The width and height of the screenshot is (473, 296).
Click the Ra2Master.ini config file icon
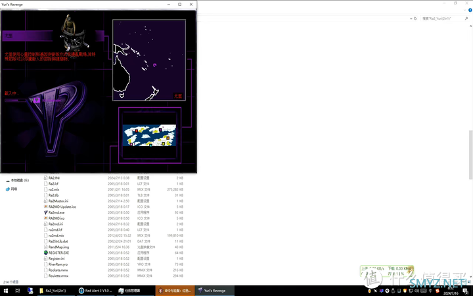tap(46, 201)
